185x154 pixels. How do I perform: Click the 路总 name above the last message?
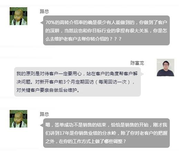pyautogui.click(x=45, y=114)
